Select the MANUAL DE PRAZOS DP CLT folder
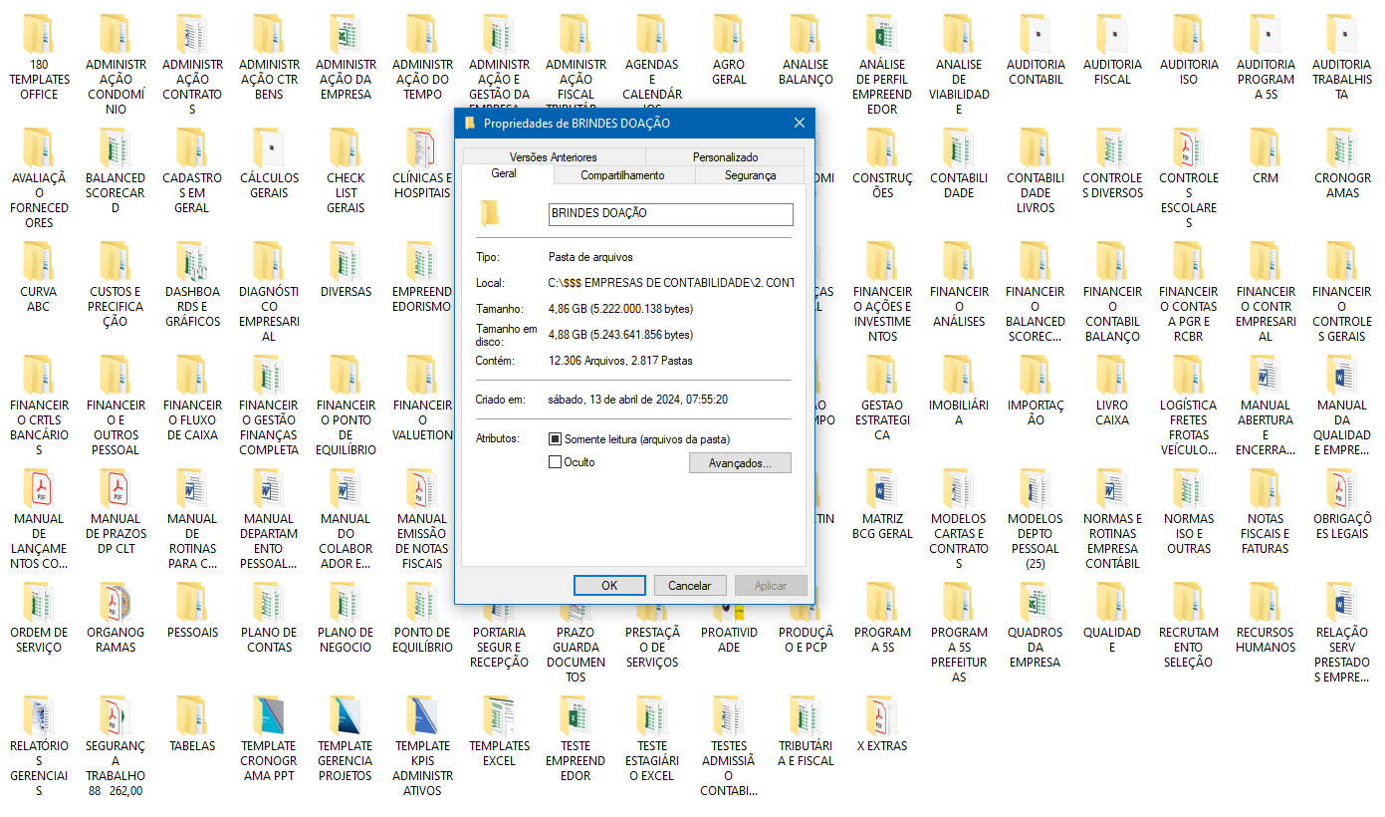 click(115, 489)
